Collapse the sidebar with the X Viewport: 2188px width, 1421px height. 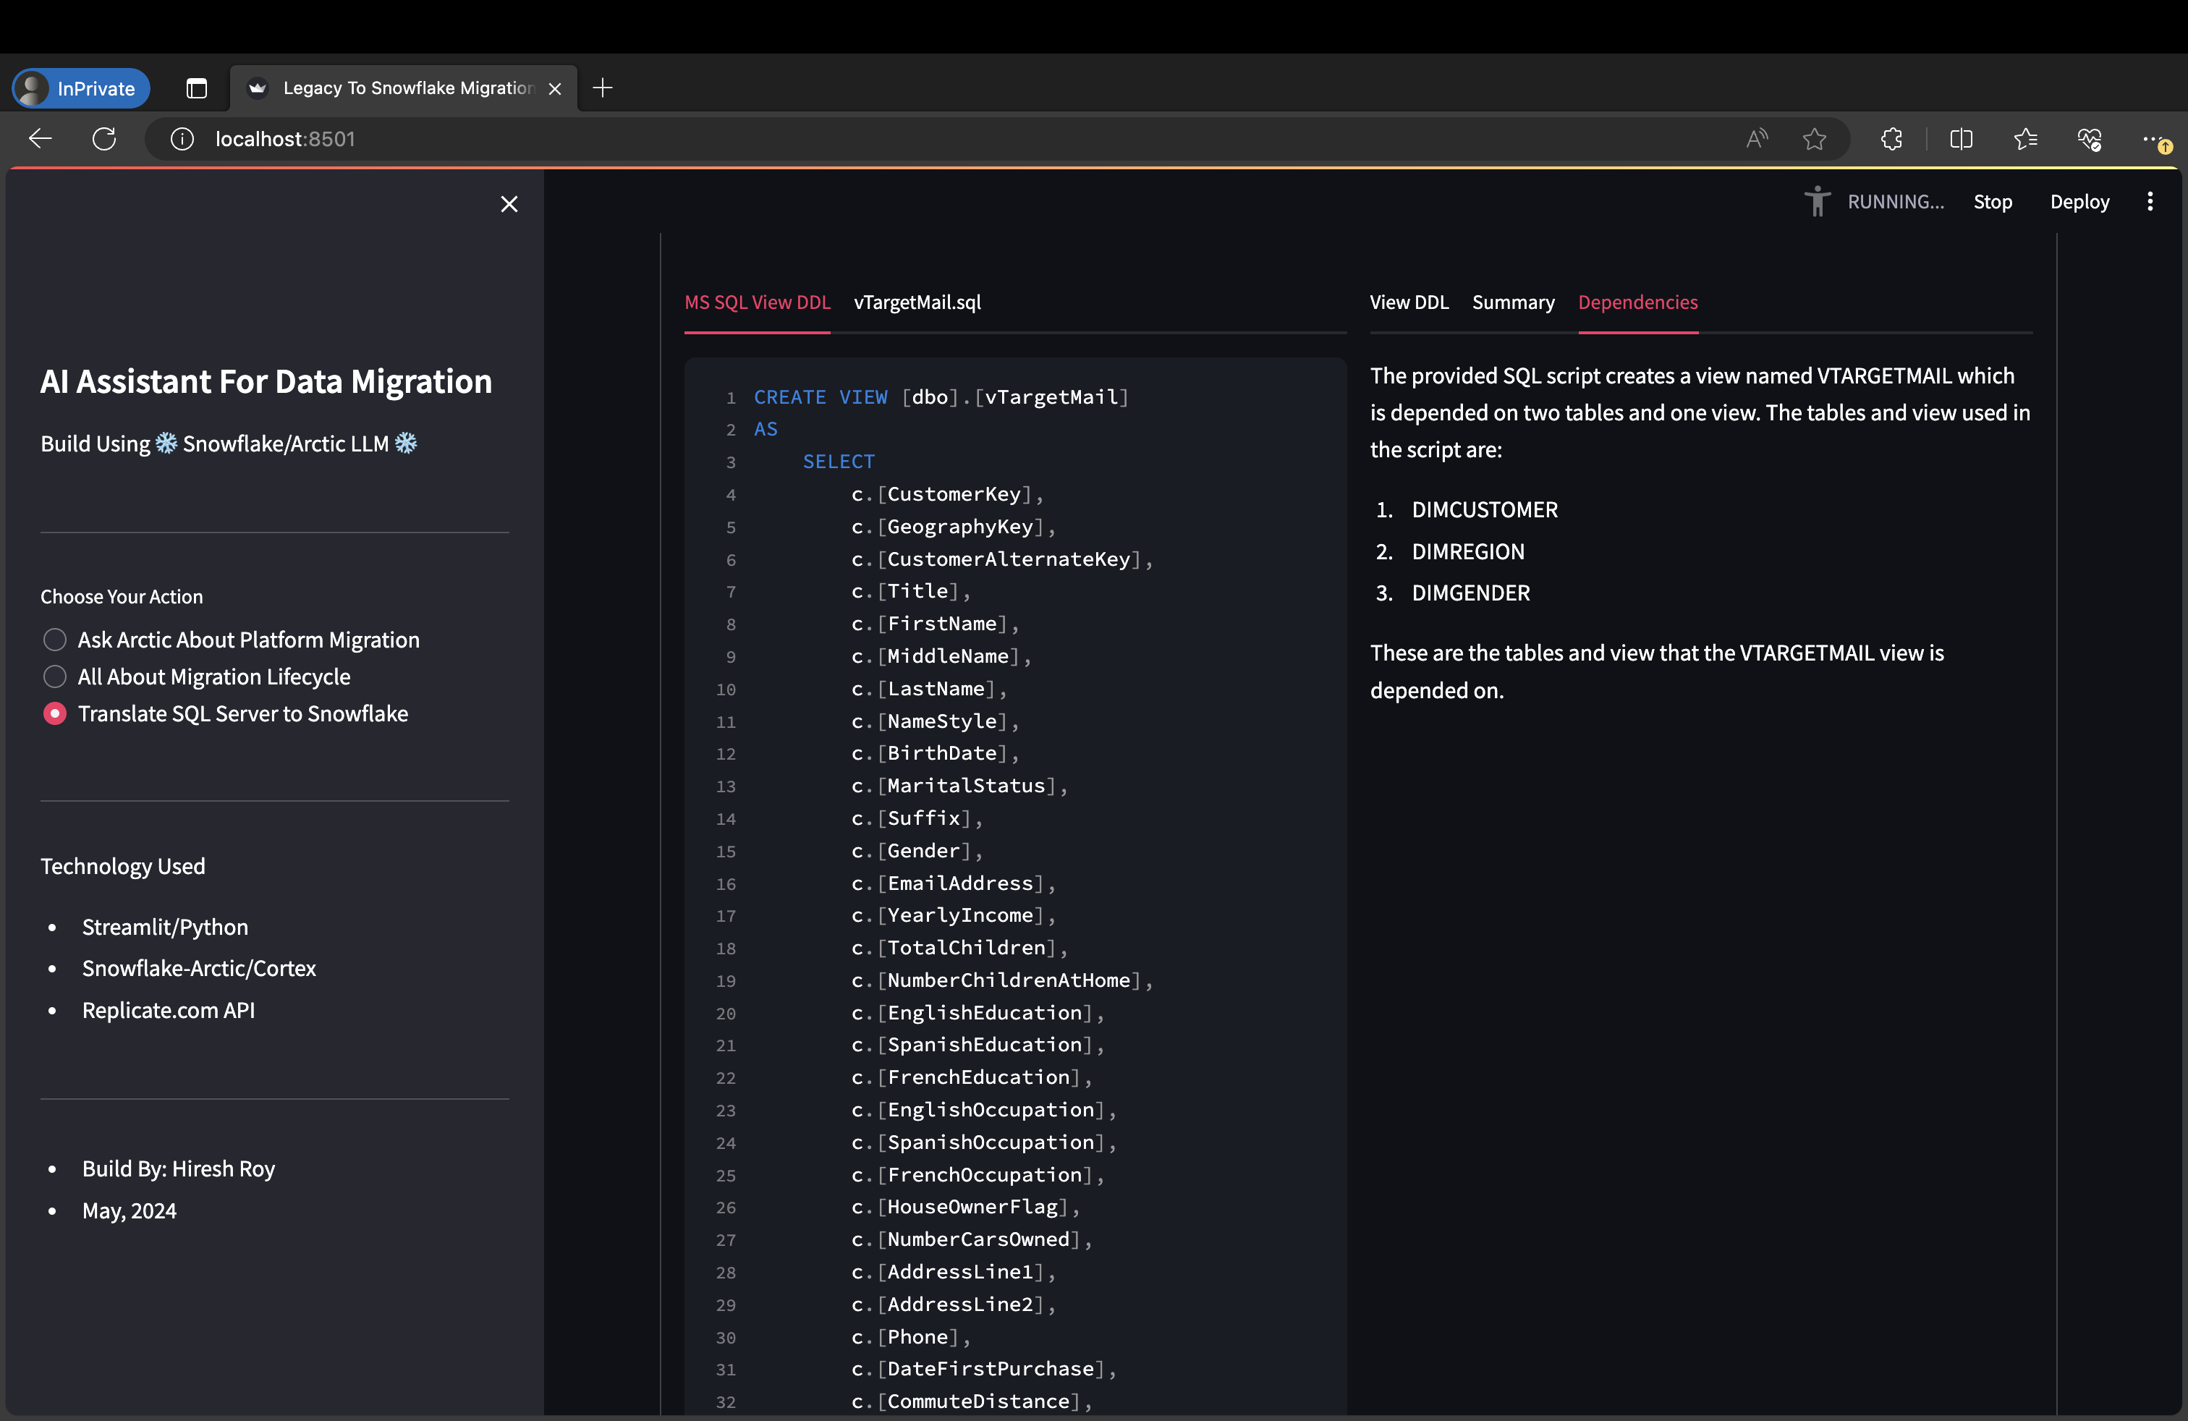(x=509, y=204)
